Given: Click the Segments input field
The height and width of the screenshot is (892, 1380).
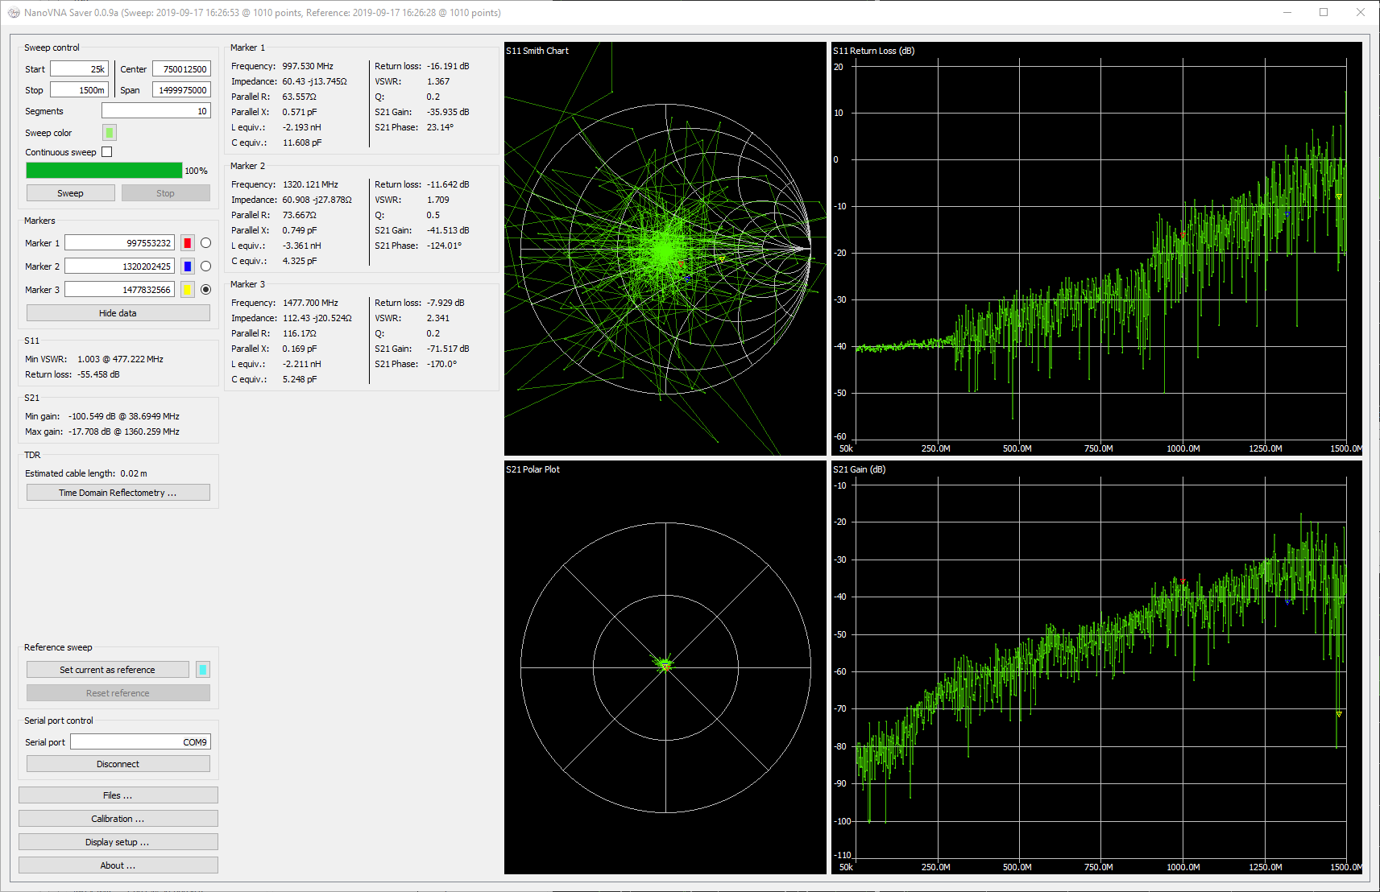Looking at the screenshot, I should click(x=155, y=111).
